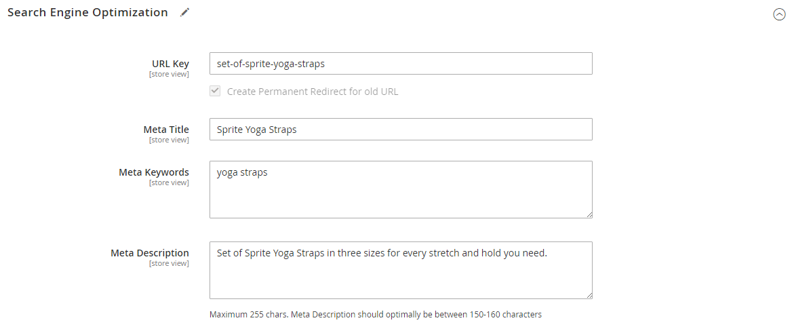Click the Meta Keywords label
Viewport: 794px width, 331px height.
pyautogui.click(x=154, y=172)
